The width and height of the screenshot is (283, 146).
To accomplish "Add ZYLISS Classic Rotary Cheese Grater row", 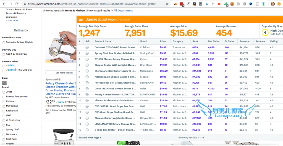I will point(87,59).
